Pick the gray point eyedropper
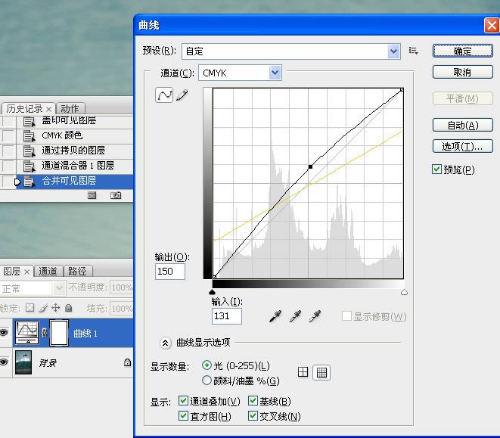500x438 pixels. [294, 316]
